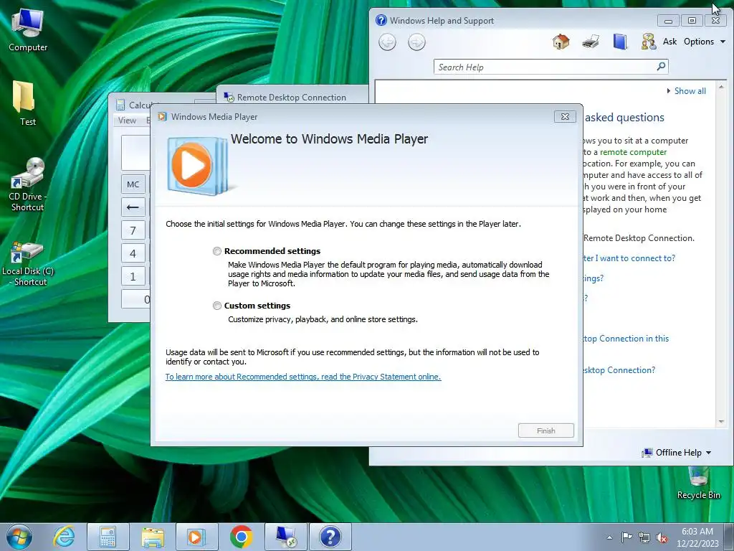734x551 pixels.
Task: Click Back arrow in Help and Support
Action: 387,42
